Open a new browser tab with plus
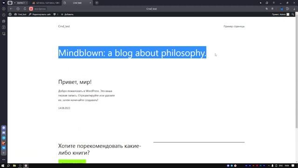298x168 pixels. pyautogui.click(x=97, y=3)
